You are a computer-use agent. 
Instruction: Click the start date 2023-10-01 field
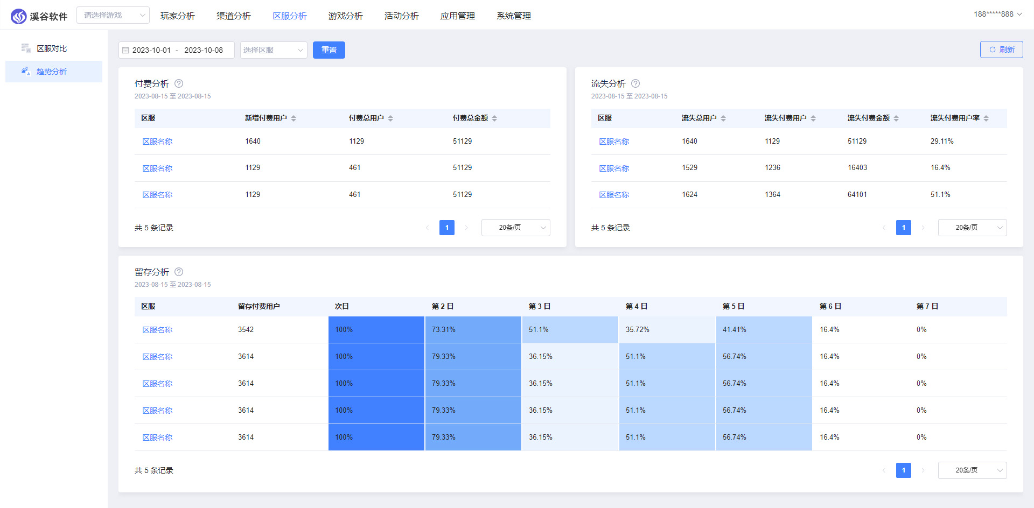coord(151,50)
